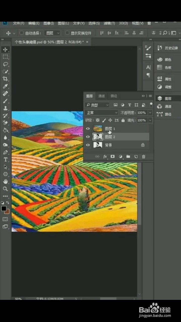Image resolution: width=181 pixels, height=322 pixels.
Task: Create a new layer group
Action: pyautogui.click(x=128, y=156)
